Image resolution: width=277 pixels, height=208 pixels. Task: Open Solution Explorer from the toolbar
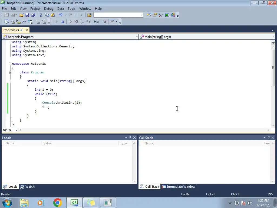point(149,15)
